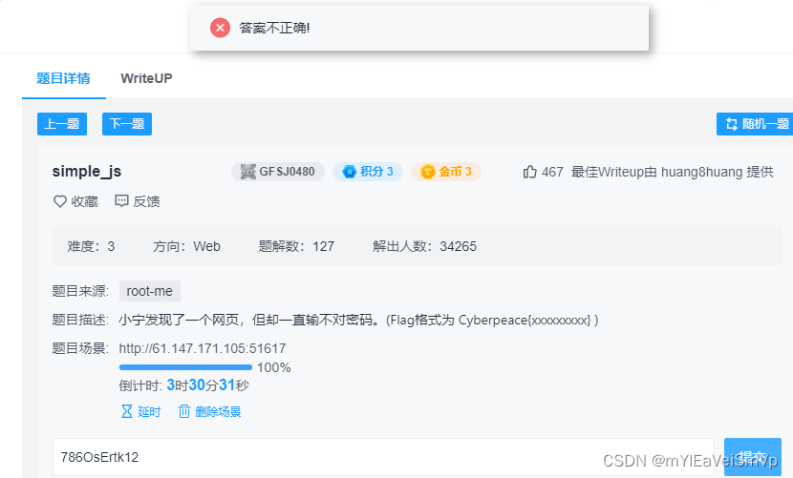Viewport: 793px width, 478px height.
Task: Click the 难度: 3 difficulty text
Action: click(91, 246)
